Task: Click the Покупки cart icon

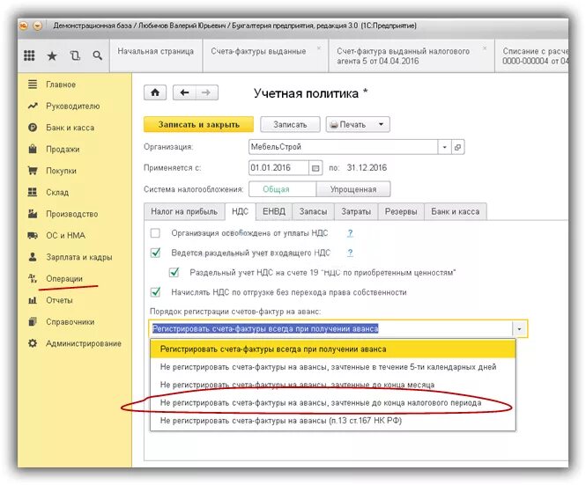Action: tap(33, 171)
